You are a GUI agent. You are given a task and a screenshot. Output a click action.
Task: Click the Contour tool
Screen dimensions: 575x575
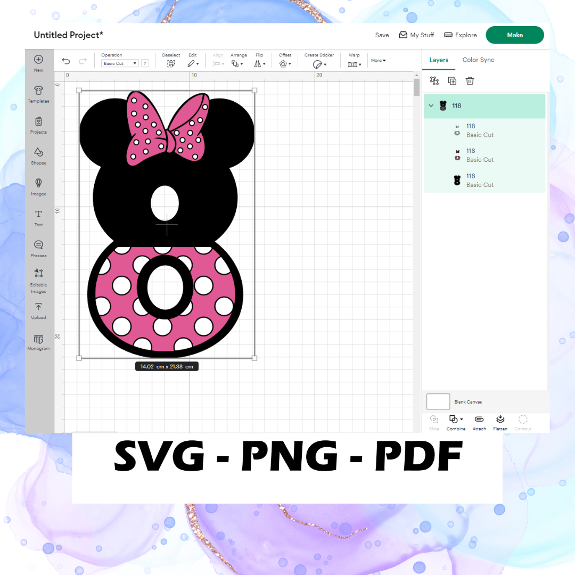pyautogui.click(x=523, y=422)
